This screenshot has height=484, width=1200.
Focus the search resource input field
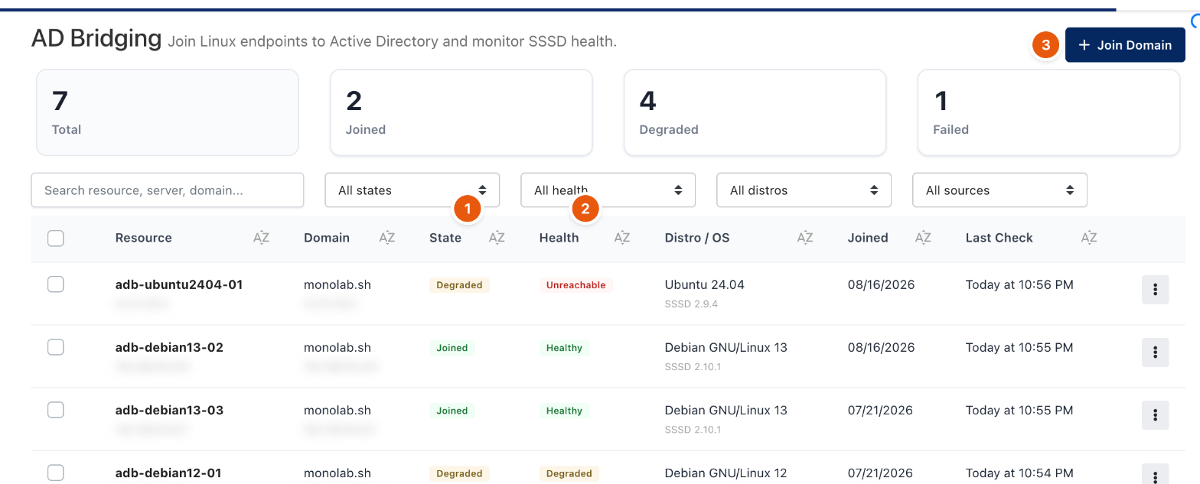coord(168,190)
